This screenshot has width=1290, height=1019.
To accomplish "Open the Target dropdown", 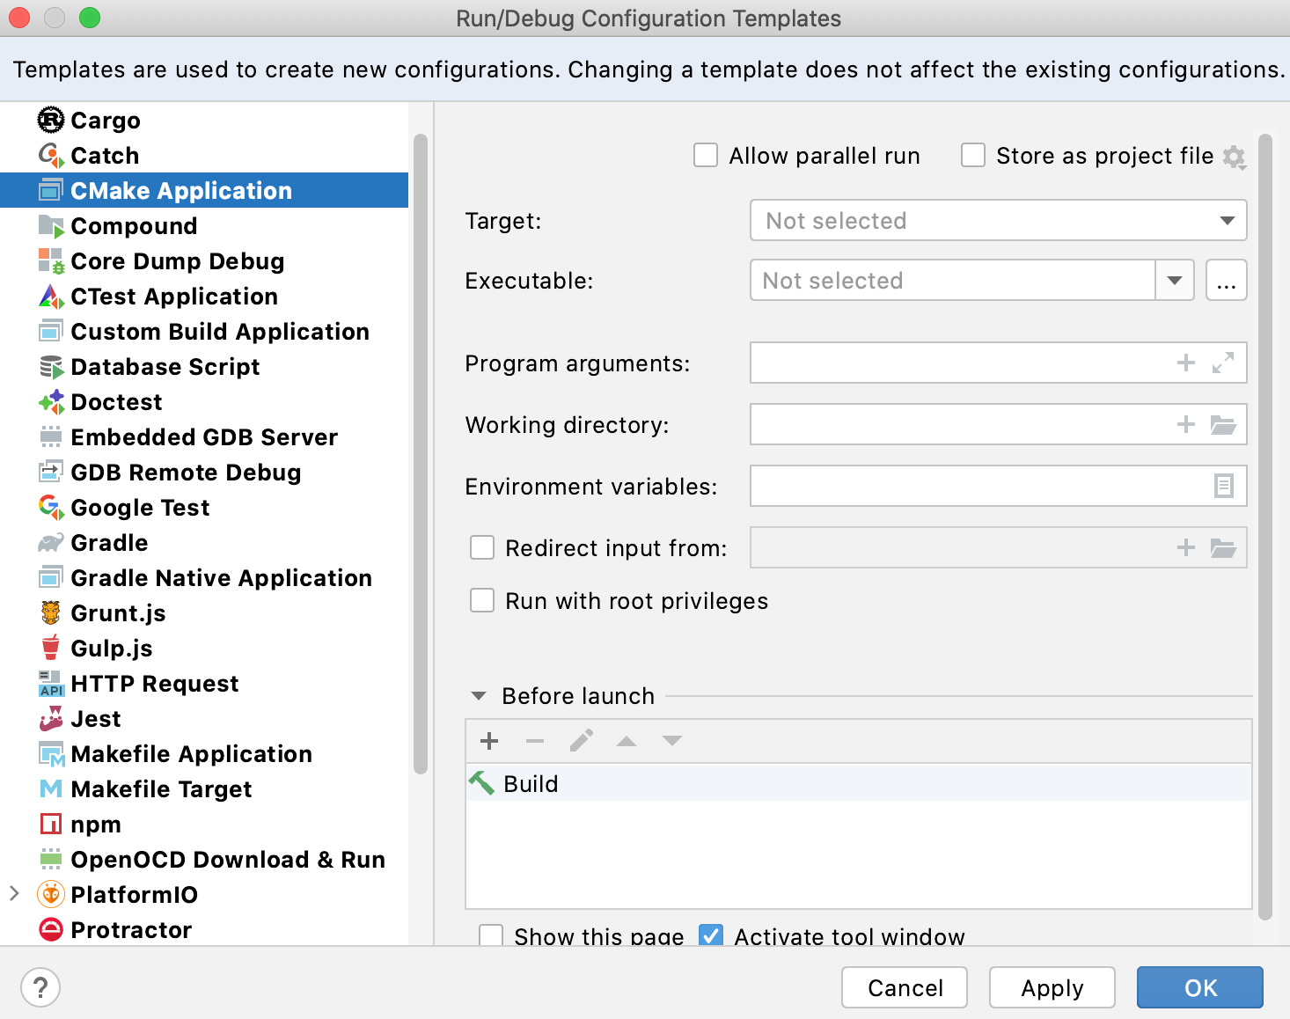I will tap(1227, 221).
